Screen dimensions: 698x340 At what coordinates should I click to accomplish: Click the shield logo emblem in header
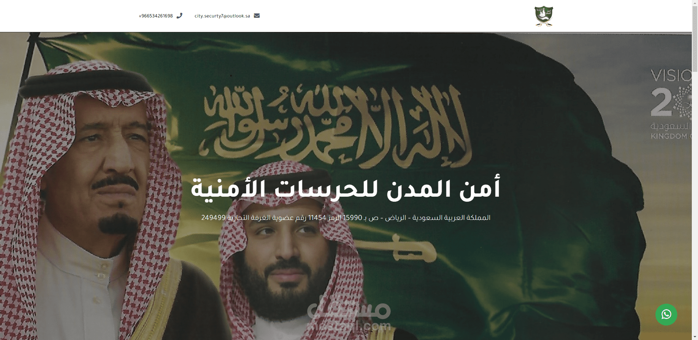point(544,16)
